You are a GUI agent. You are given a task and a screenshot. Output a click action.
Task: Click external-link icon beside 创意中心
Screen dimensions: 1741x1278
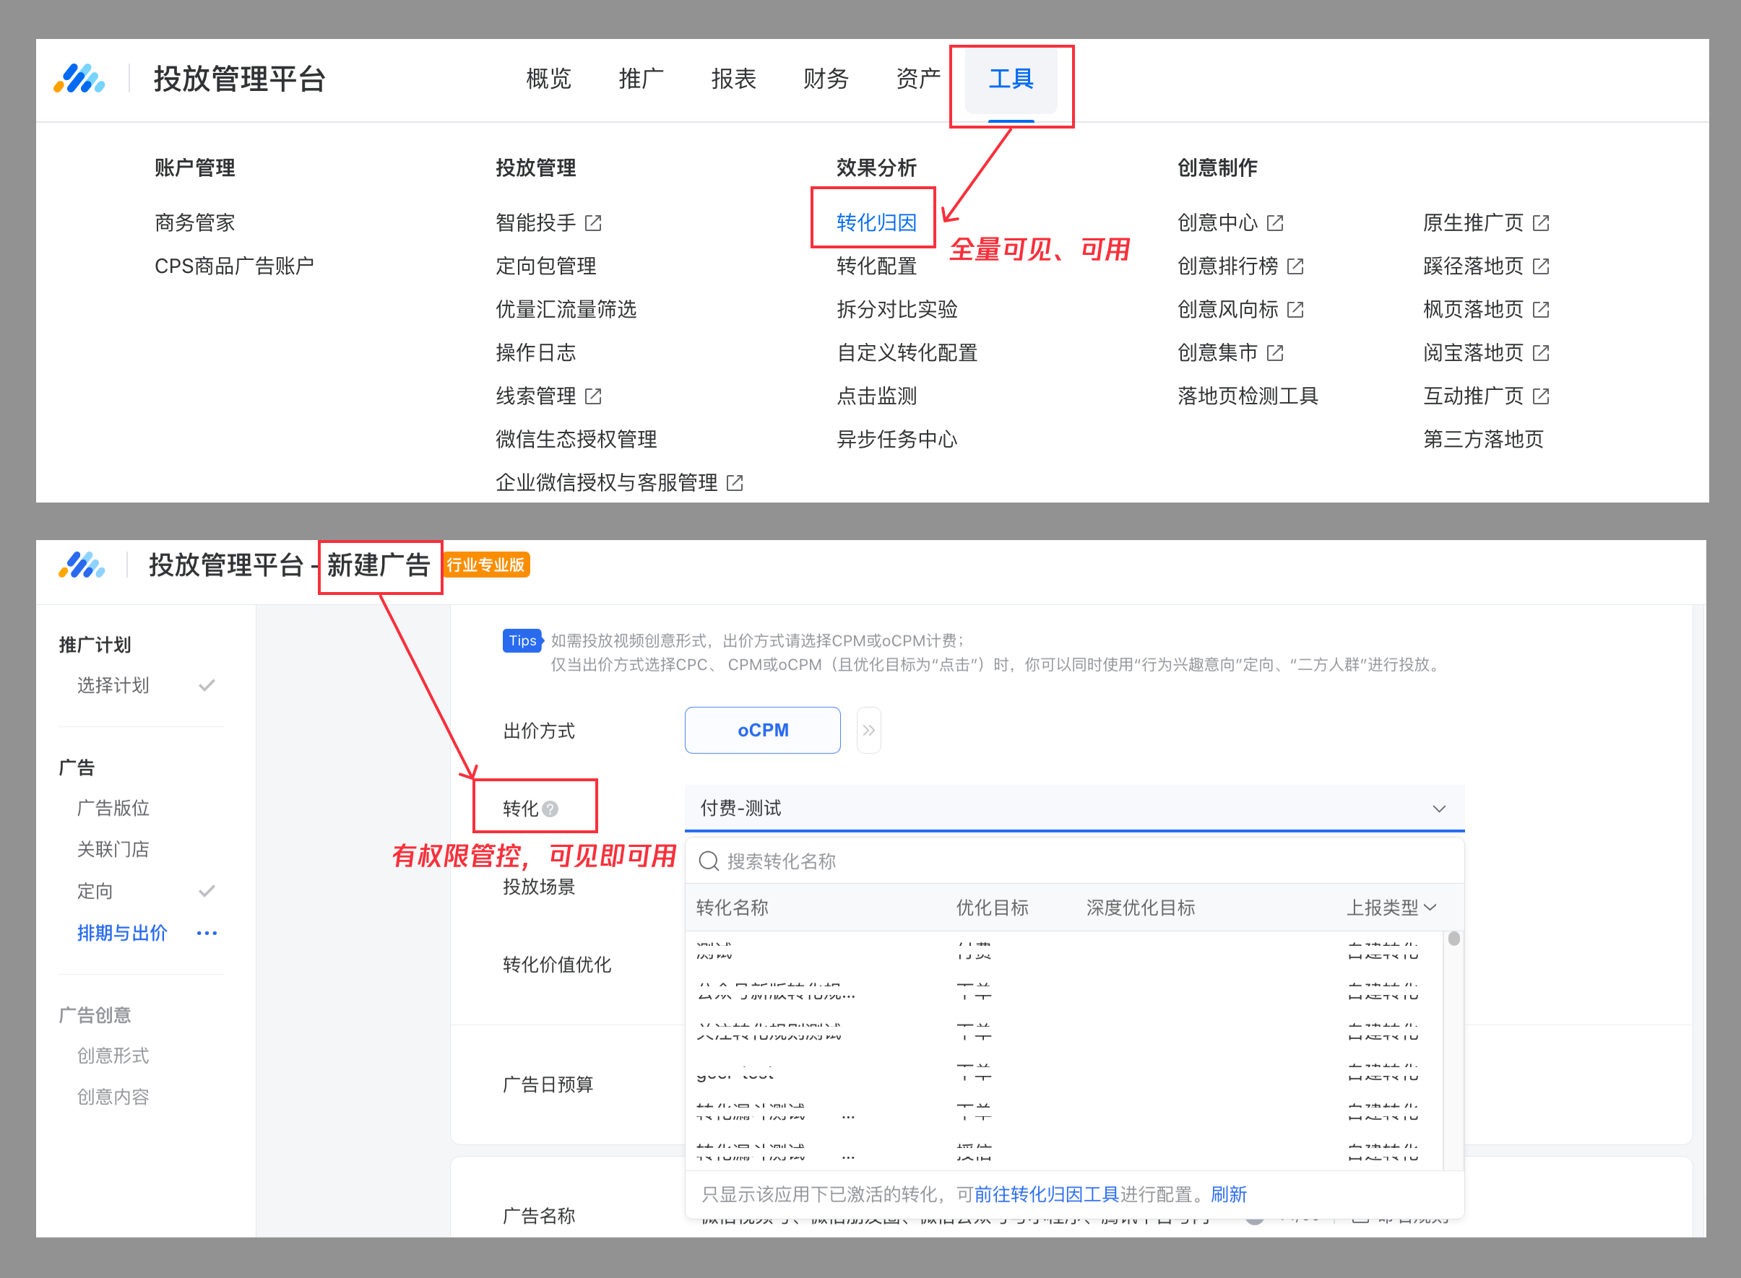[1275, 223]
